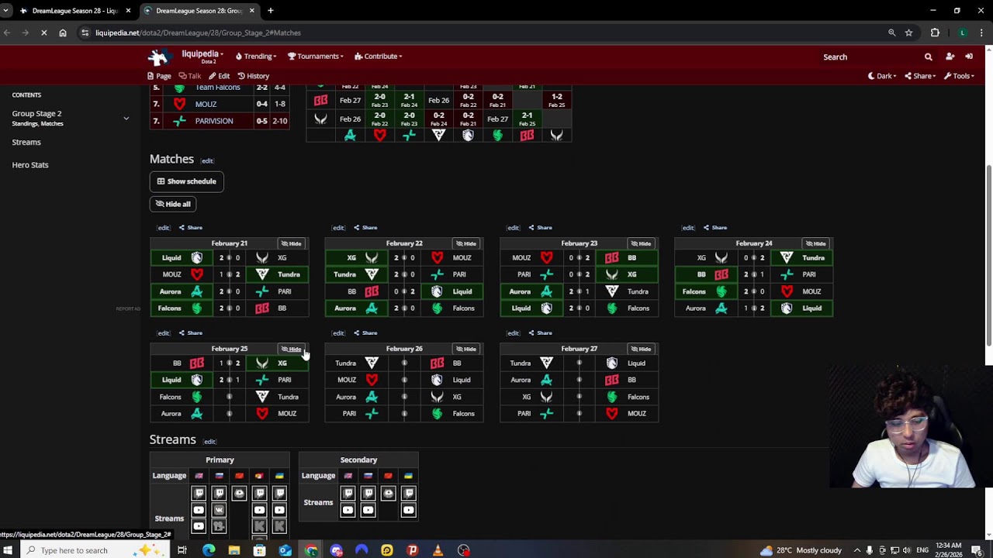Viewport: 993px width, 558px height.
Task: Hide the February 26 match group
Action: [x=466, y=349]
